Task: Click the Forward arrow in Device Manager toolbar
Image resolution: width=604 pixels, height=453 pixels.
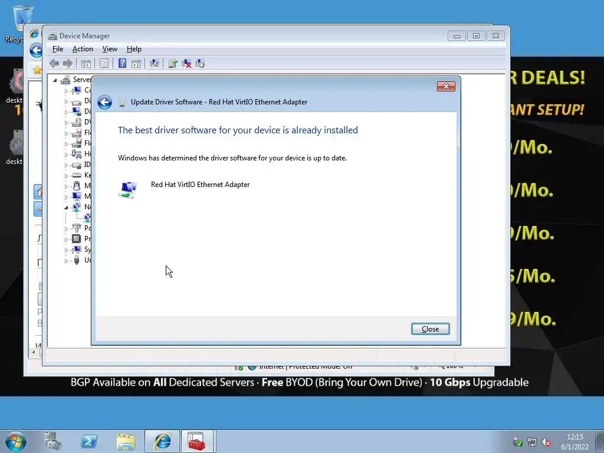Action: (x=67, y=64)
